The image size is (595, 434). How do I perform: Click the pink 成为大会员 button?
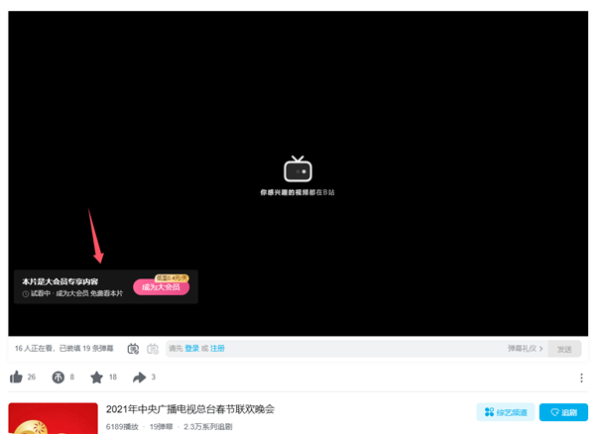[x=160, y=287]
